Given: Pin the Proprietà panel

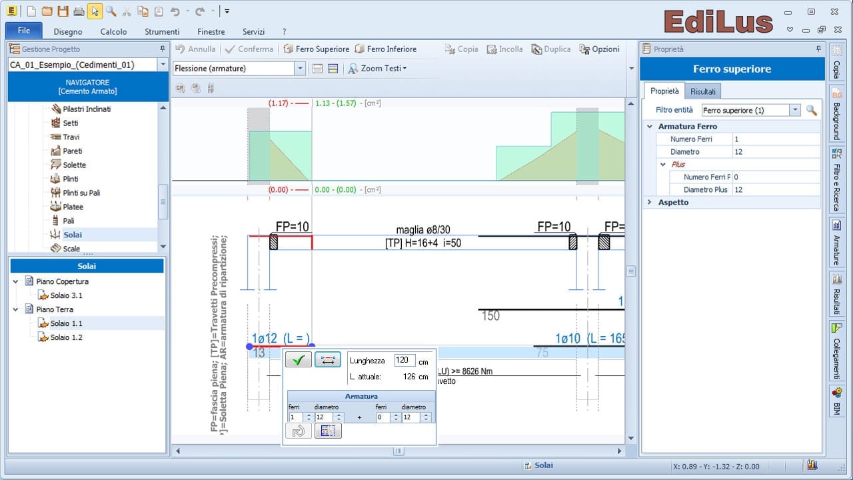Looking at the screenshot, I should [818, 48].
